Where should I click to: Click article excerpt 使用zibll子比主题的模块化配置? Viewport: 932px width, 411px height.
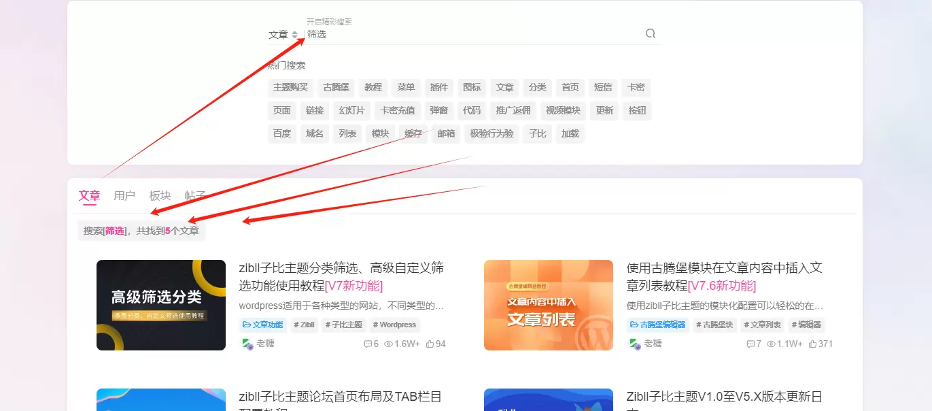coord(725,306)
